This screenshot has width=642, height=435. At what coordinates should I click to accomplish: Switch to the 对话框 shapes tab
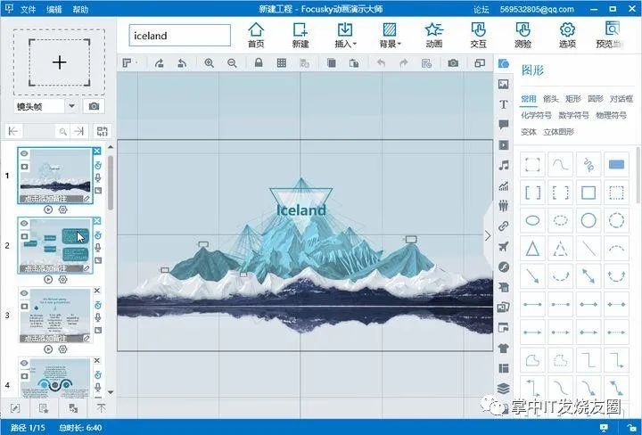(621, 99)
